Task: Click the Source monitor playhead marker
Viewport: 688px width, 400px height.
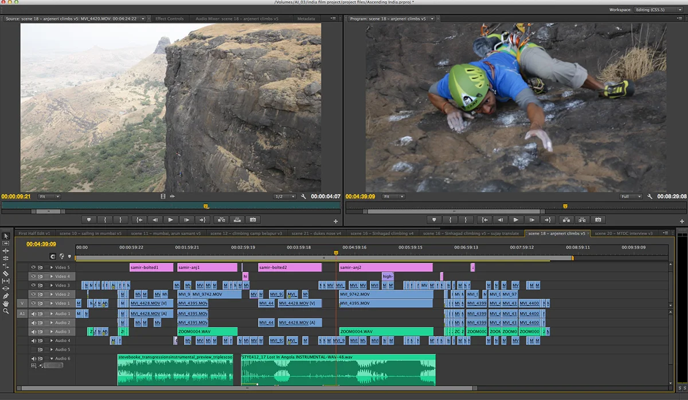Action: [x=206, y=206]
